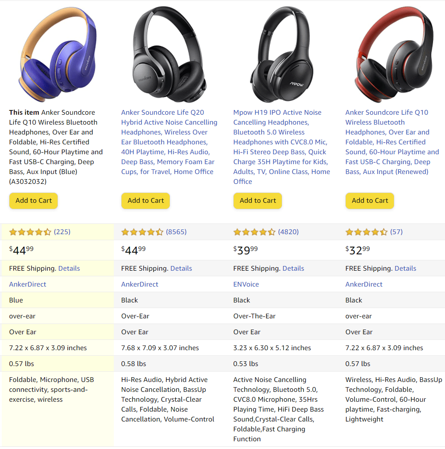Click the star rating with 225 reviews
This screenshot has height=449, width=445.
click(40, 232)
